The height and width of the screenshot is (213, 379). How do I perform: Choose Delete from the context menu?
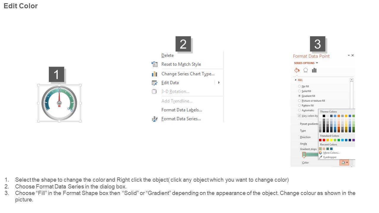[x=168, y=55]
